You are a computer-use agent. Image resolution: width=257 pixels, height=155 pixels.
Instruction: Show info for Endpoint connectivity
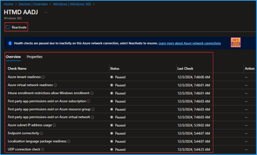tap(41, 133)
